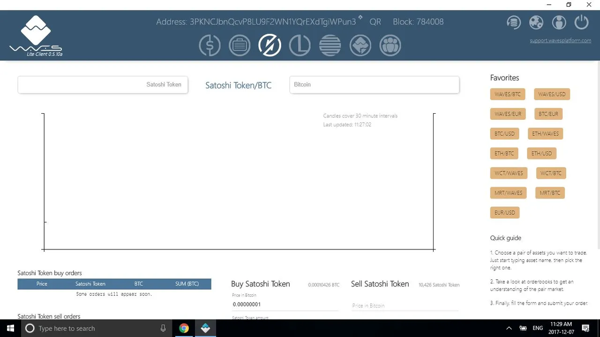This screenshot has height=337, width=600.
Task: Click the Cortana microphone icon
Action: pyautogui.click(x=163, y=328)
